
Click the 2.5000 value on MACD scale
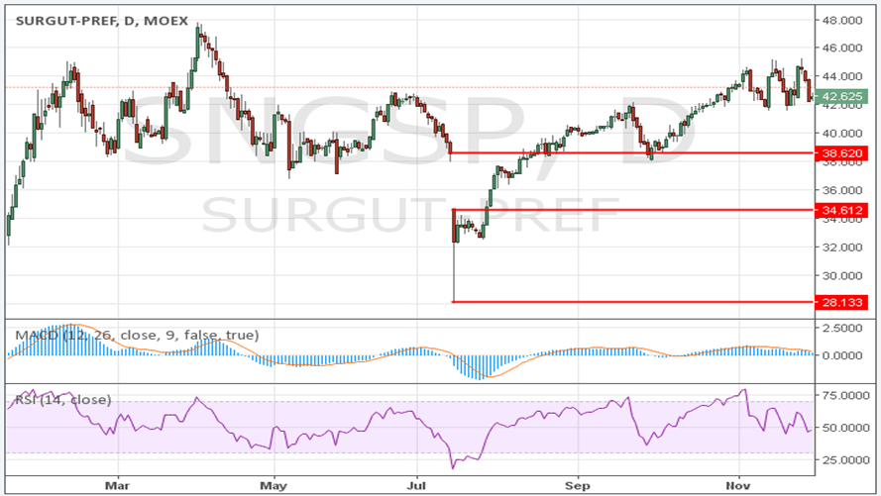(846, 327)
